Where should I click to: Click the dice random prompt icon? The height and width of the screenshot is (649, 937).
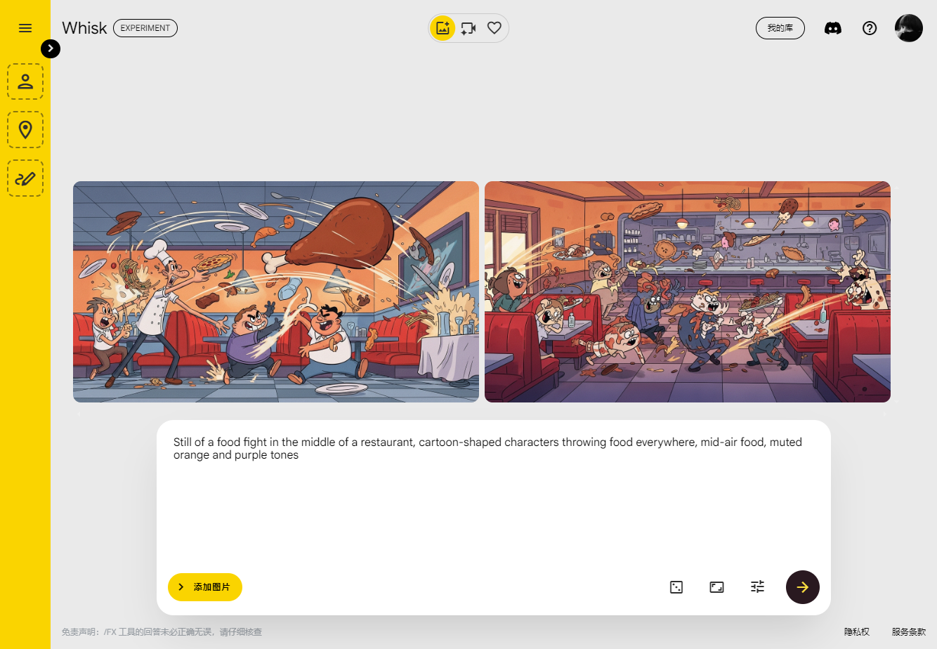676,587
